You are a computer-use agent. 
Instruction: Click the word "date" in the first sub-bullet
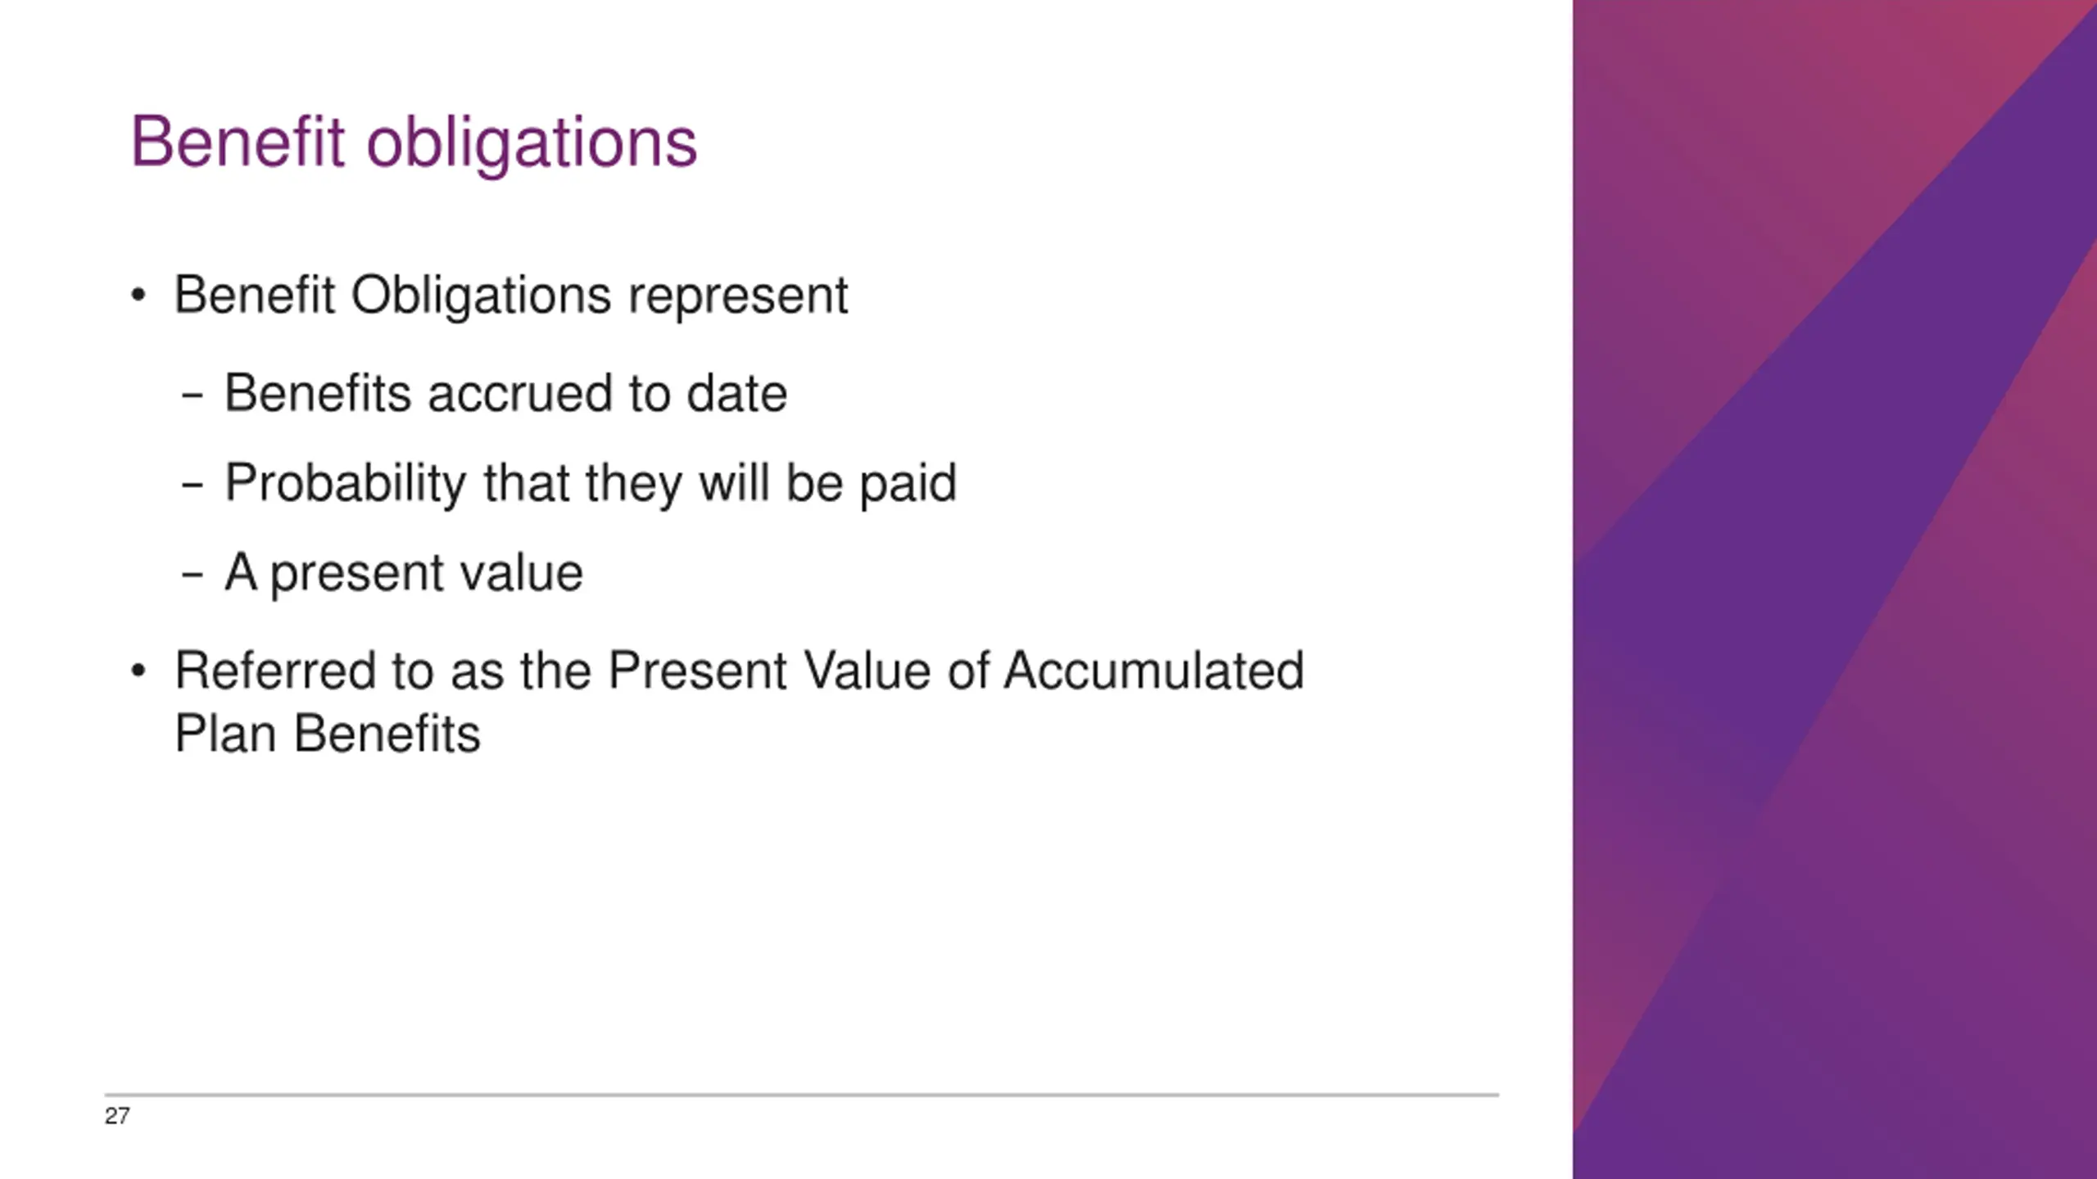point(736,393)
